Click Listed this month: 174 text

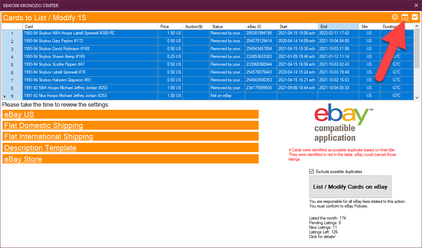[x=328, y=218]
